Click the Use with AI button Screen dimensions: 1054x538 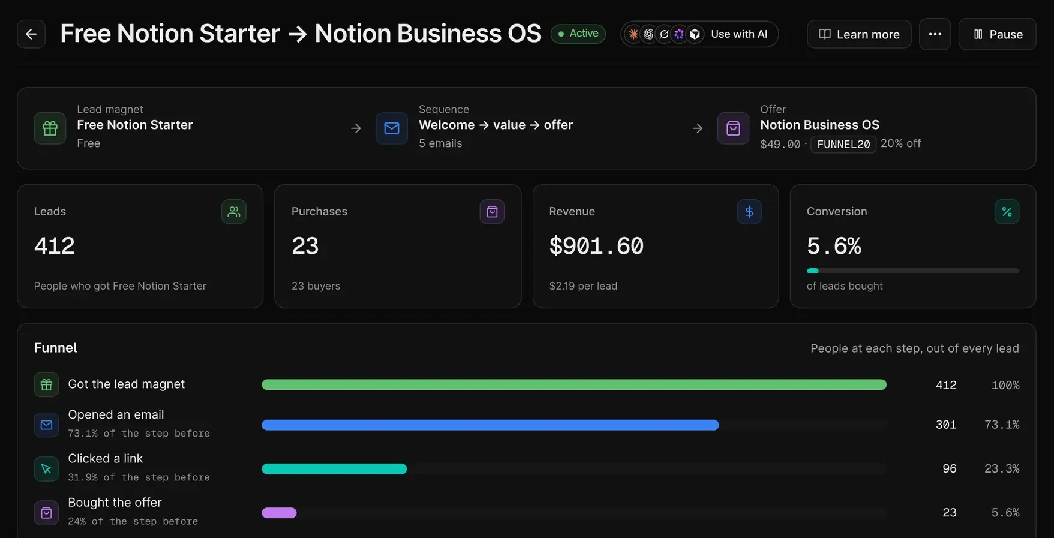(699, 34)
